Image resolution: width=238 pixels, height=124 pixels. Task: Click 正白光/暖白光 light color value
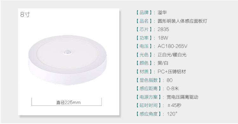pyautogui.click(x=172, y=55)
